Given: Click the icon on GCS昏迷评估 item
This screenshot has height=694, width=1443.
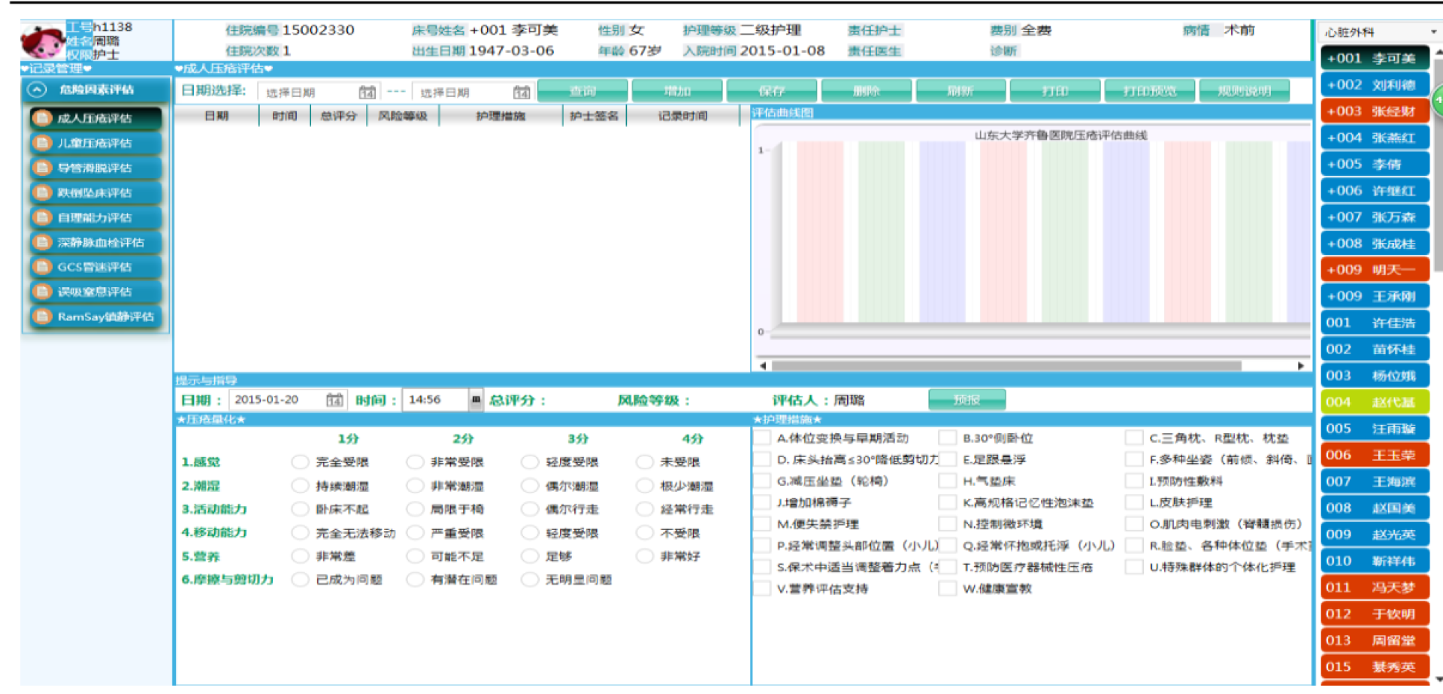Looking at the screenshot, I should coord(43,267).
